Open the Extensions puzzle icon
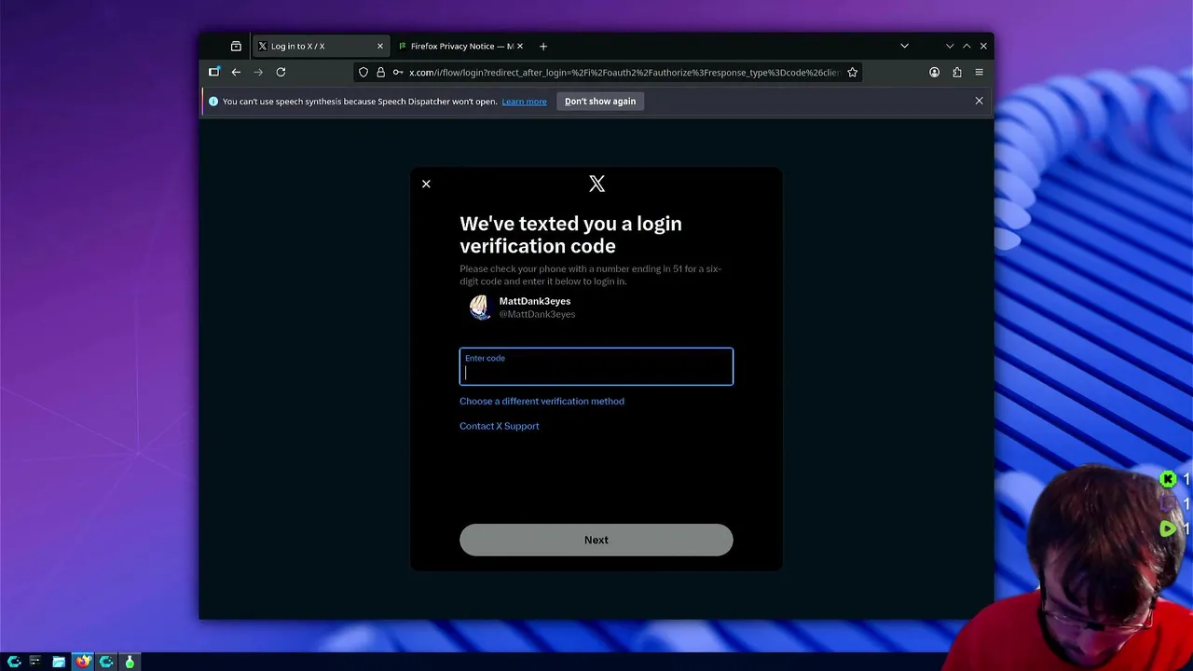Viewport: 1193px width, 671px height. (x=957, y=72)
